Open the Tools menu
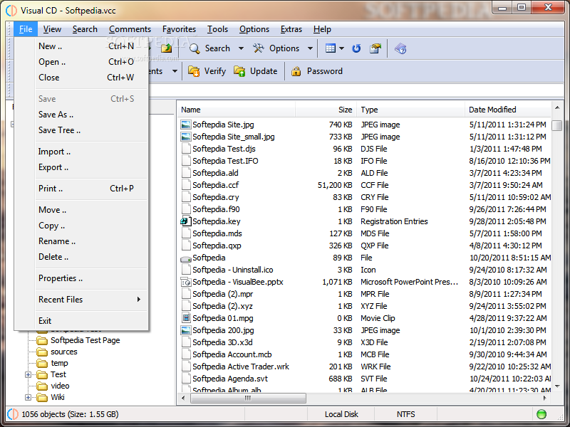Image resolution: width=570 pixels, height=427 pixels. 217,29
